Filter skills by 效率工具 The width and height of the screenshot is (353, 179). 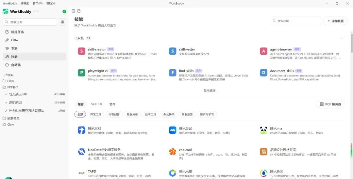150,115
